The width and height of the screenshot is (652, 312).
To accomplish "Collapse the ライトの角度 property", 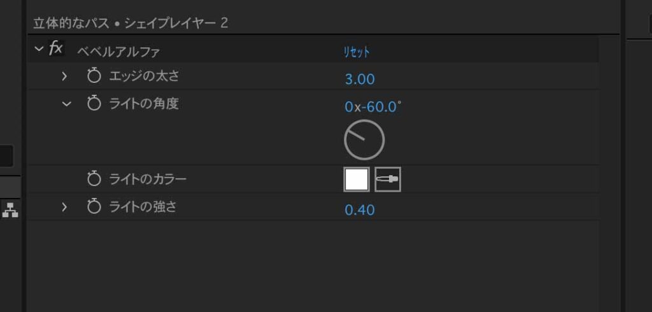I will [66, 104].
